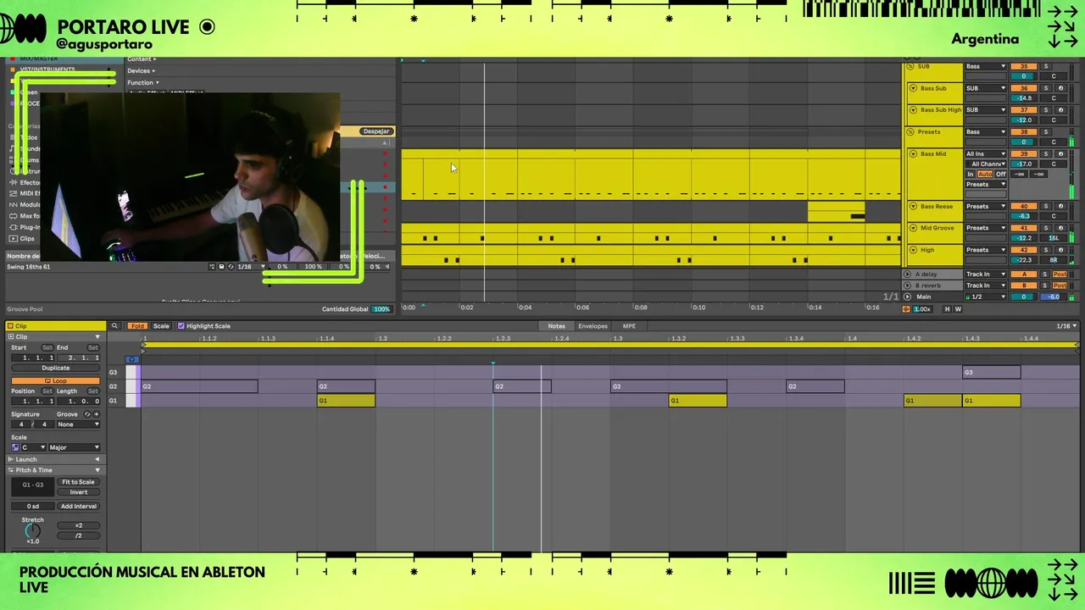Click the orange follow icon beside 1.00x
The height and width of the screenshot is (610, 1085).
click(x=906, y=309)
